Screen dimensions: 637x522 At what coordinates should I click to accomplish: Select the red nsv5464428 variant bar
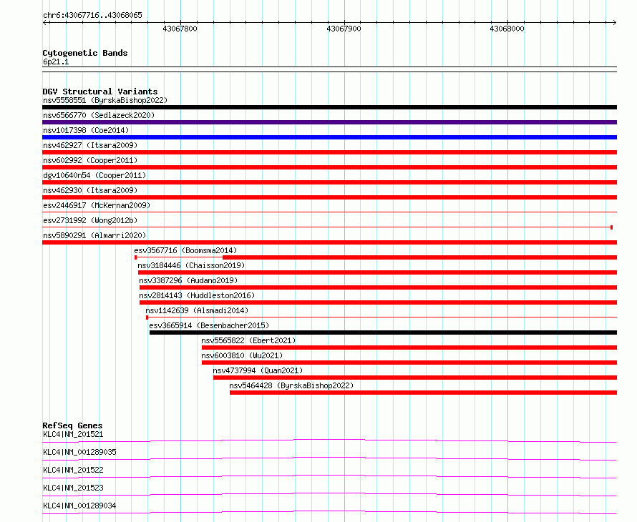[x=423, y=393]
